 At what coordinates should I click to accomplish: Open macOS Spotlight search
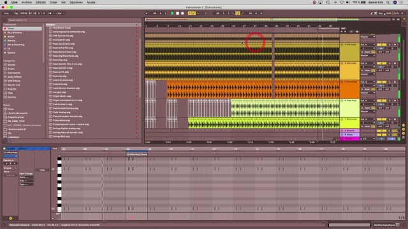point(388,3)
